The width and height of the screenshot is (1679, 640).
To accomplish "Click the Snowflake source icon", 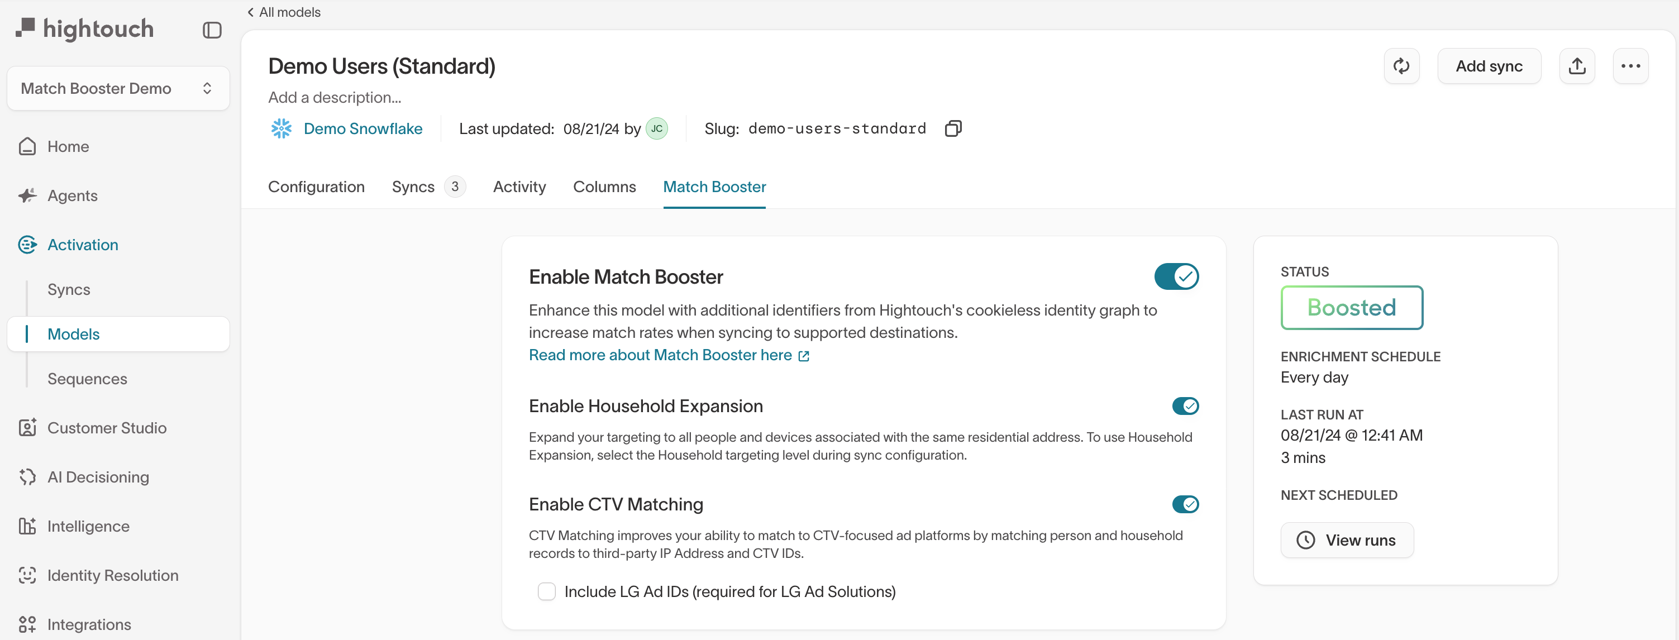I will [x=281, y=128].
